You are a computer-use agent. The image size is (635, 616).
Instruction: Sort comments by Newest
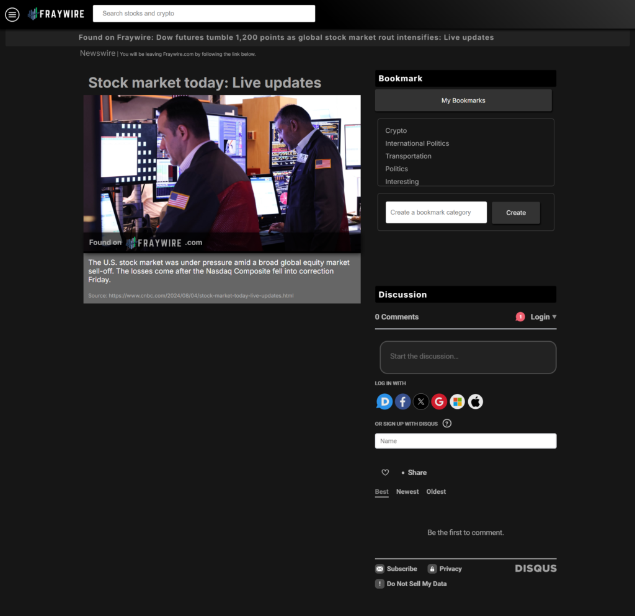tap(407, 491)
